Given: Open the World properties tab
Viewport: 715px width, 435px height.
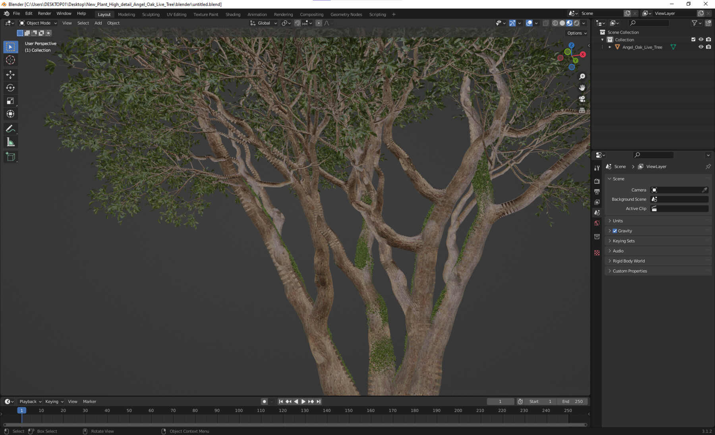Looking at the screenshot, I should (597, 223).
